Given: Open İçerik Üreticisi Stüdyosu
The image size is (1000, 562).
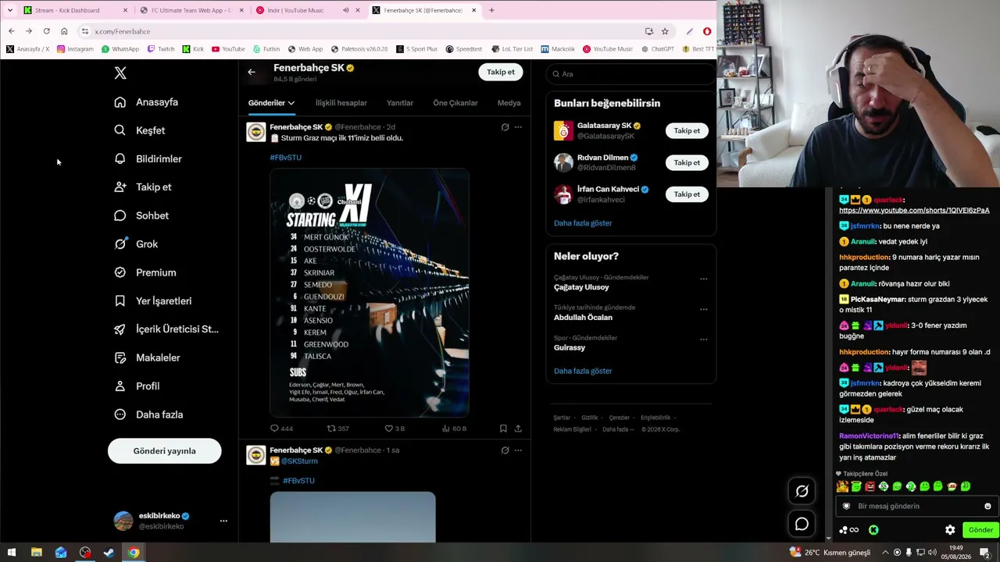Looking at the screenshot, I should pos(166,329).
